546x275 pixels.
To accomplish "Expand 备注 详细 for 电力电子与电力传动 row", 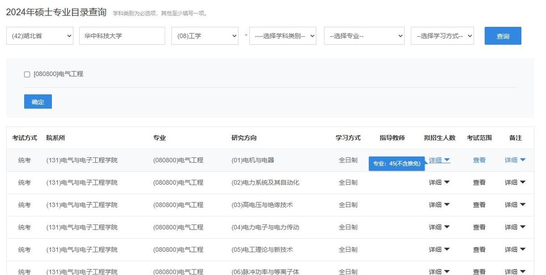I will pos(515,227).
